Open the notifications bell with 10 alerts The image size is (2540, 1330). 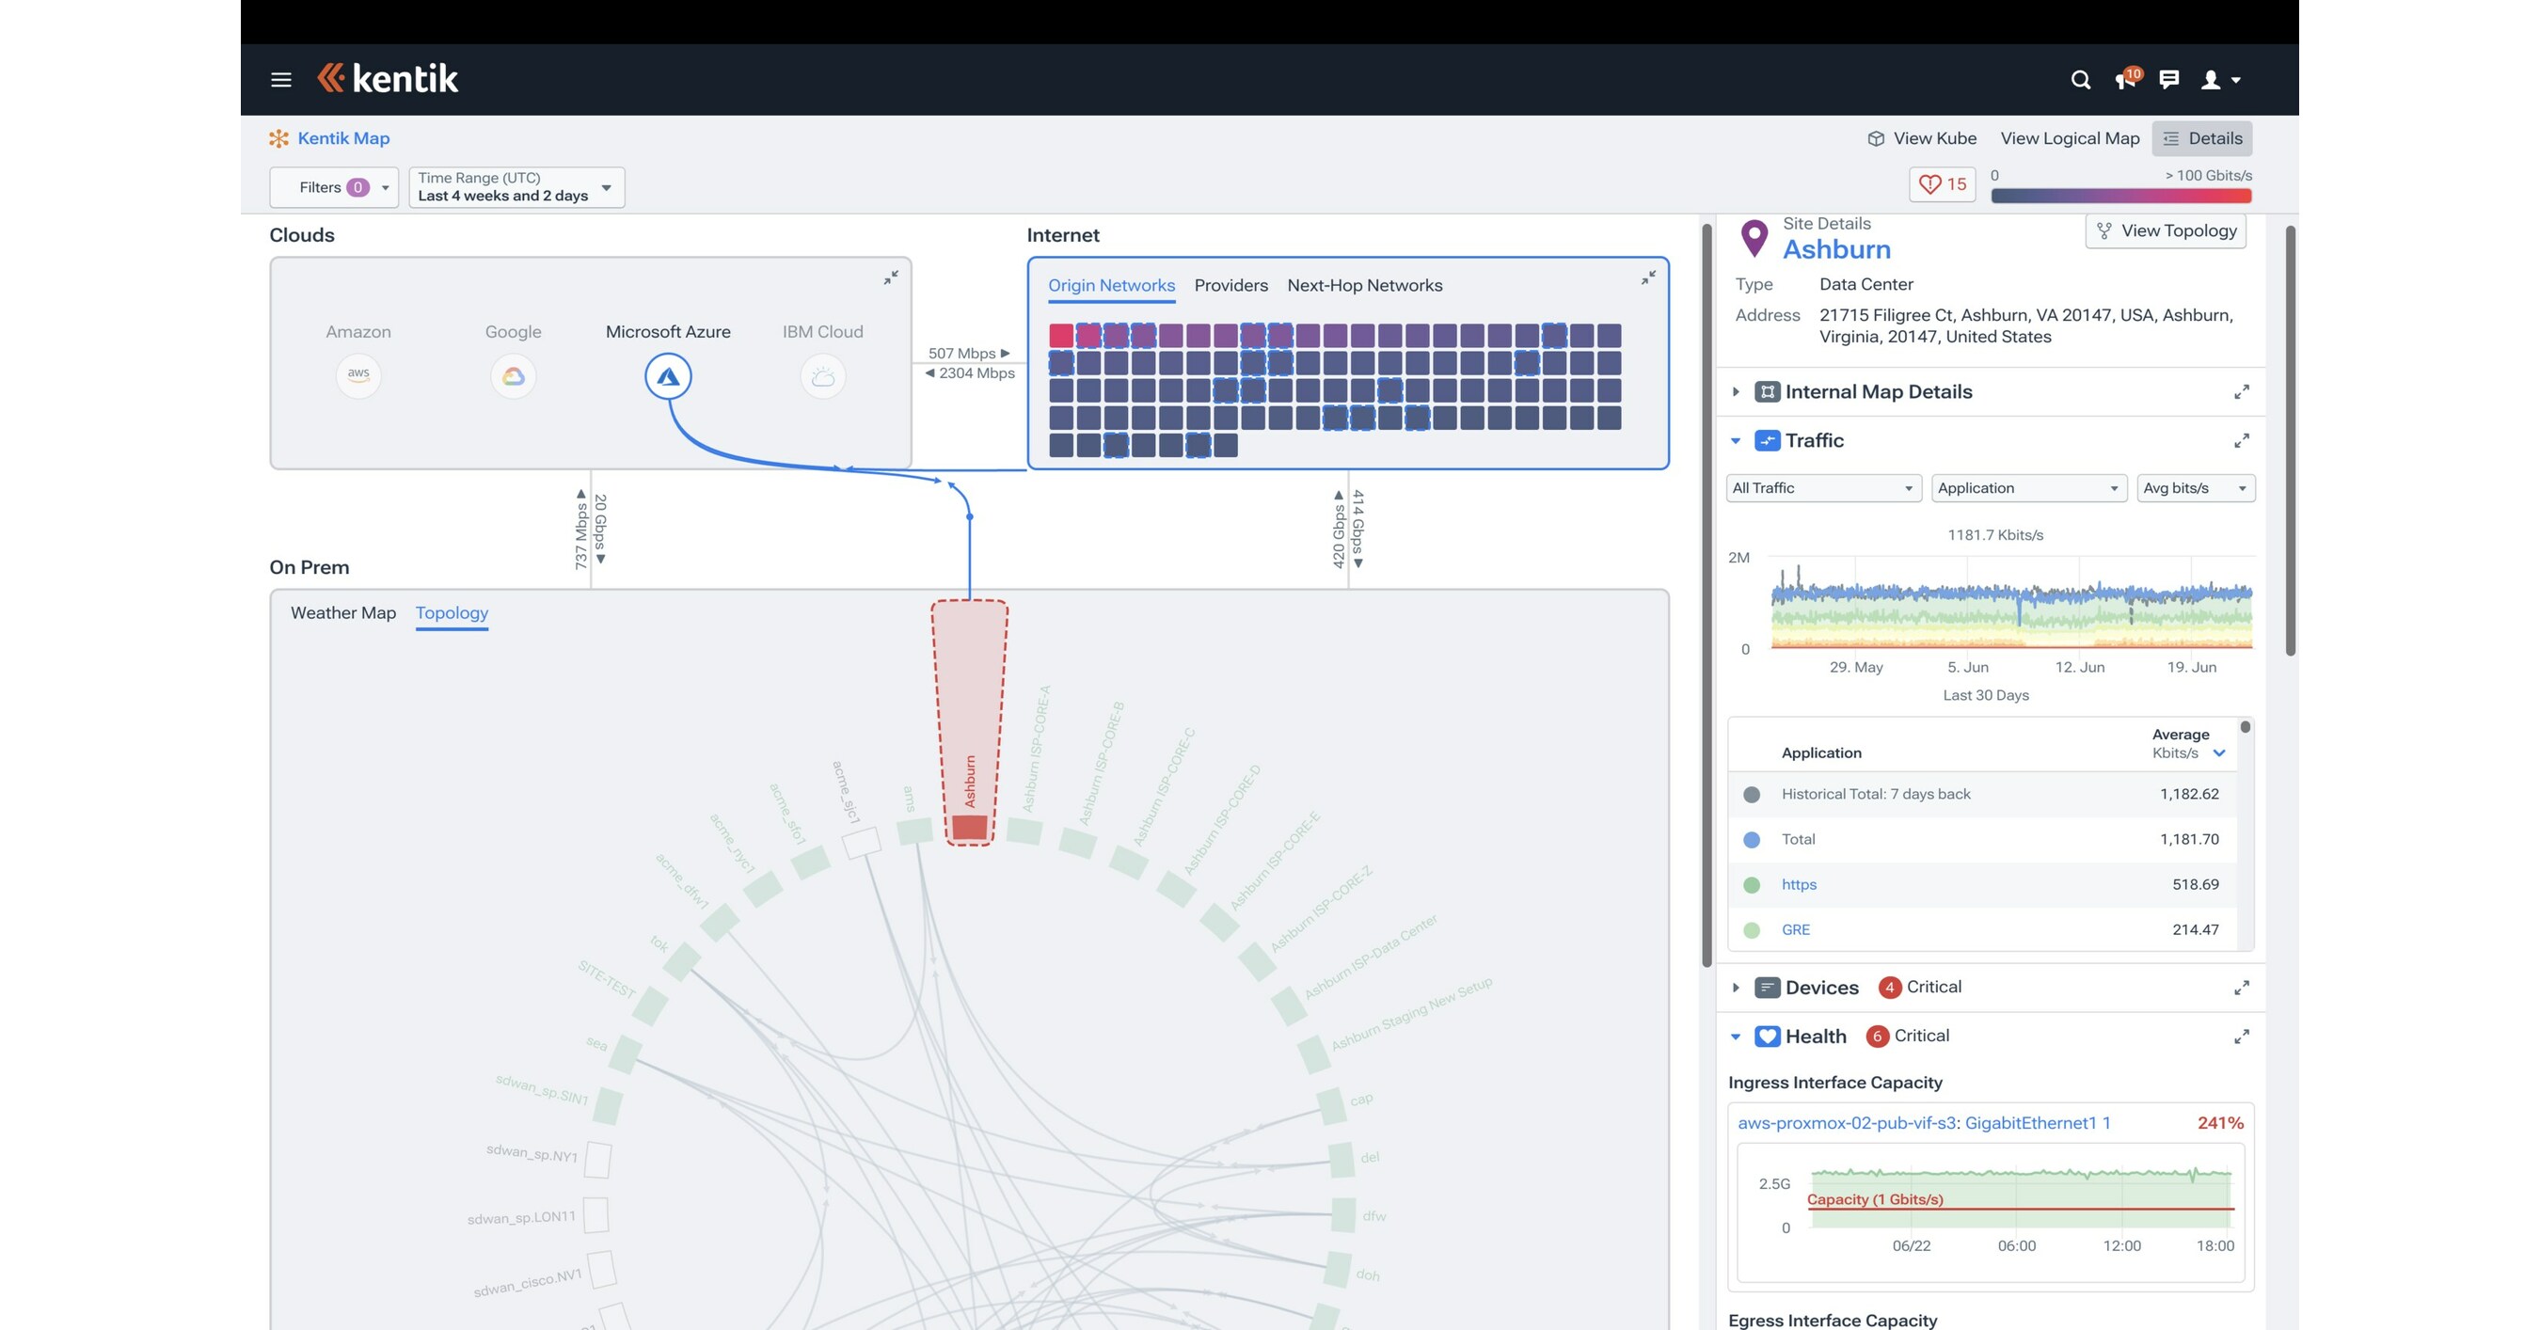click(2125, 80)
